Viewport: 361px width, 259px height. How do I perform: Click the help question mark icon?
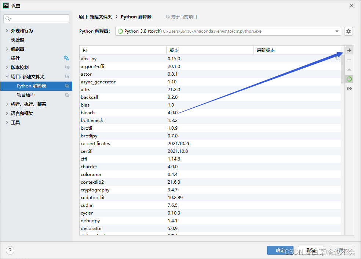(x=10, y=250)
